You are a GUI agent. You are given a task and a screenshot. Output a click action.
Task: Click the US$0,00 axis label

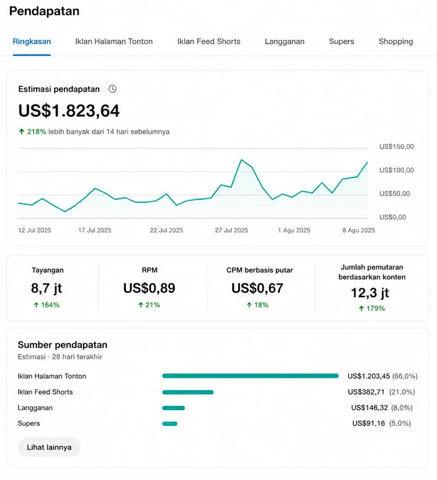[393, 217]
